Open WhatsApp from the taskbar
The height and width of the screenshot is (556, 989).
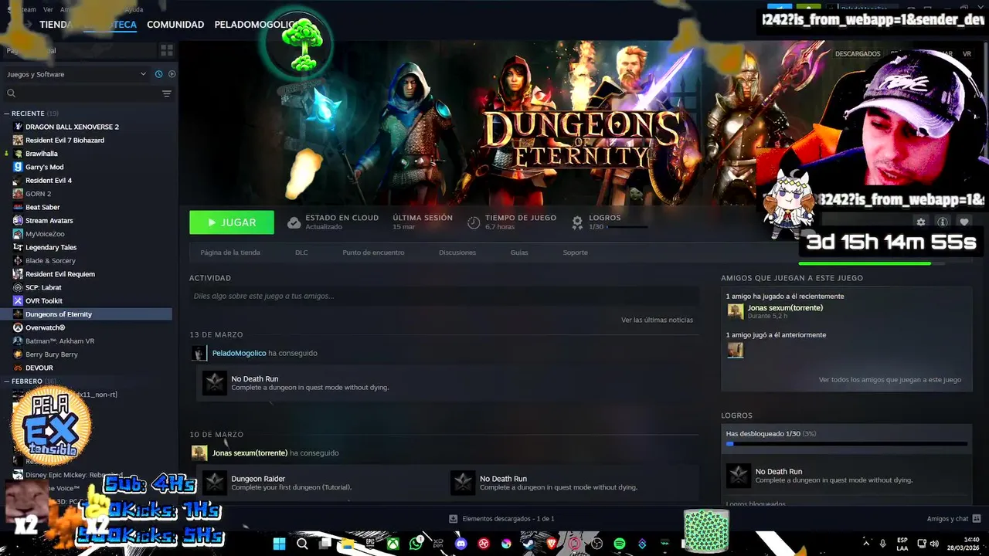(x=416, y=544)
